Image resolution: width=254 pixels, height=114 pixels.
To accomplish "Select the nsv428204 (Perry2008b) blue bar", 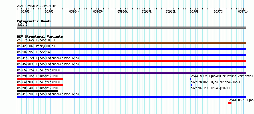I will click(131, 49).
